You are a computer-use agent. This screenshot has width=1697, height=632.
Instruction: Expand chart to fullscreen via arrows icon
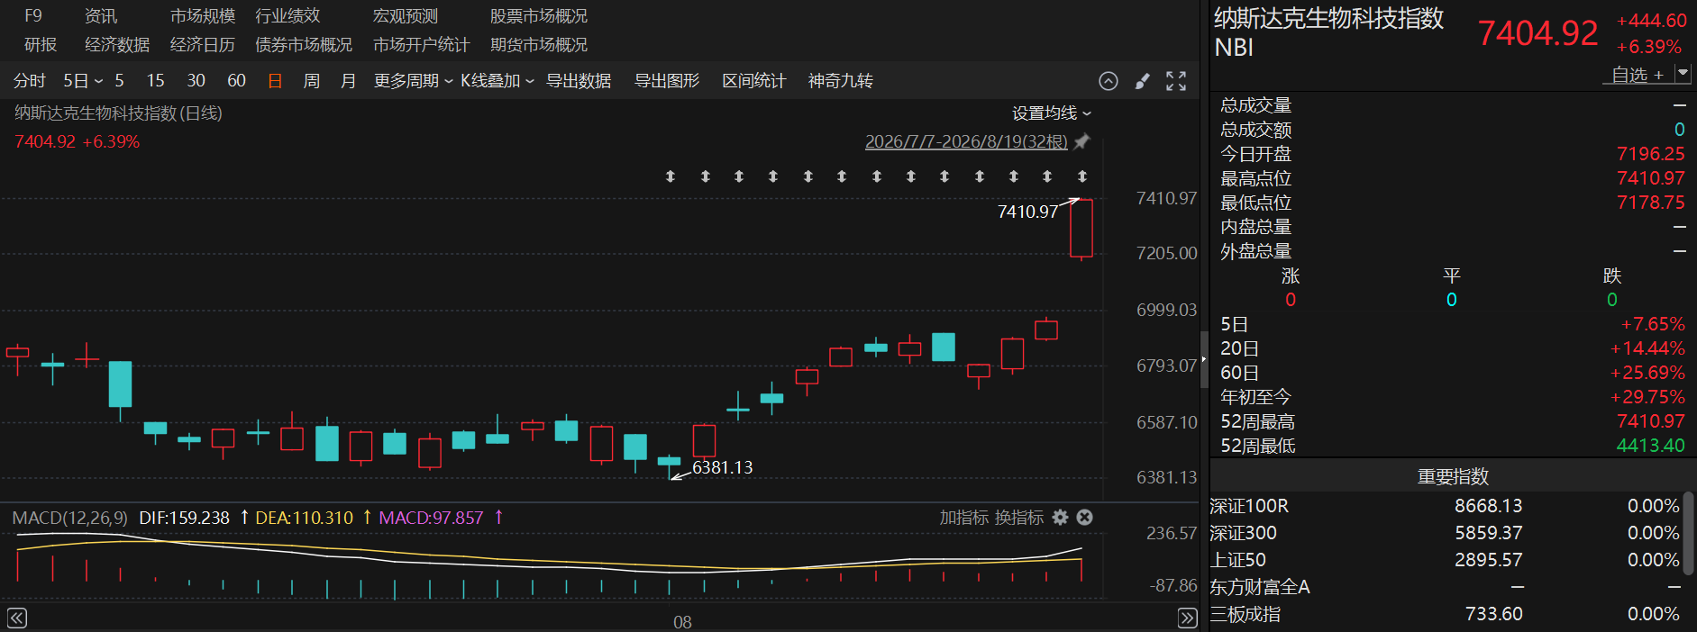[1176, 81]
